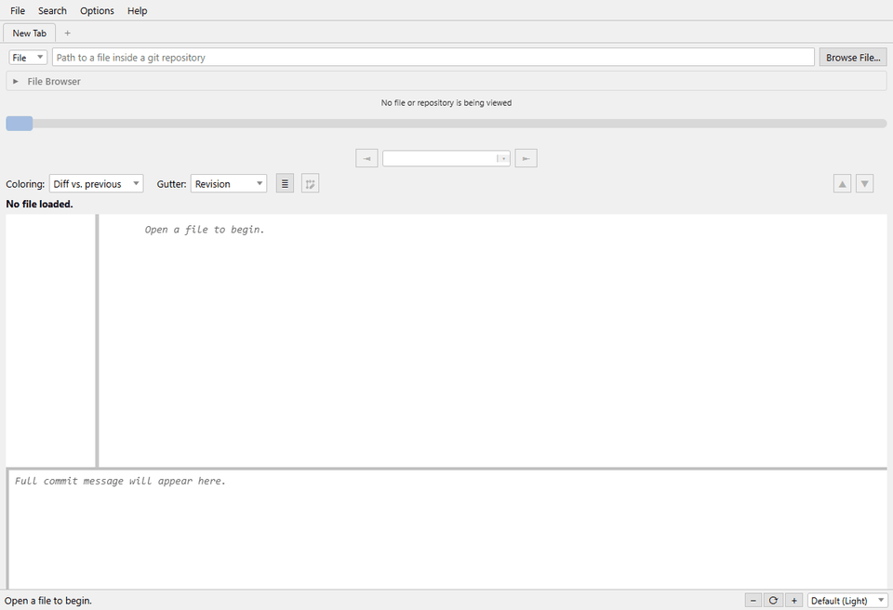The height and width of the screenshot is (610, 893).
Task: Click the commit graph edit icon
Action: click(310, 184)
